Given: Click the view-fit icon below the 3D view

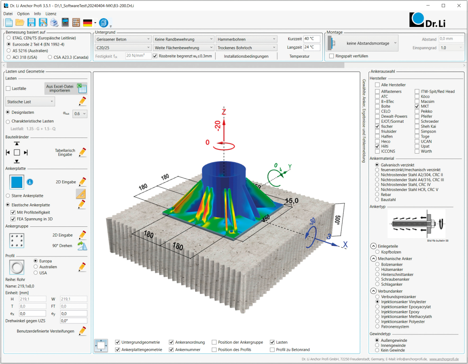Looking at the screenshot, I should click(101, 345).
